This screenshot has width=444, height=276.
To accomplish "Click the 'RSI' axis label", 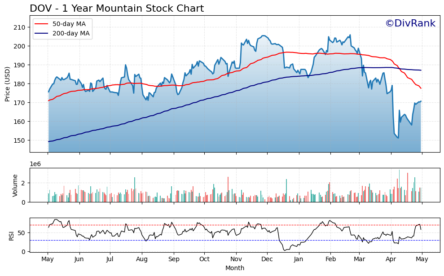I will (x=11, y=236).
